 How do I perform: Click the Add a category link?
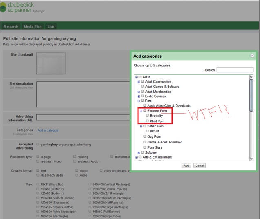tap(48, 130)
